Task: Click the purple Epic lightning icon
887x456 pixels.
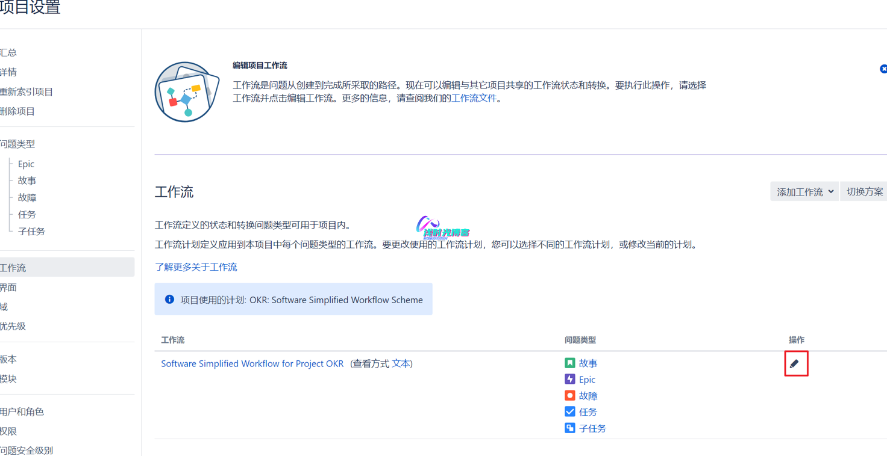Action: pos(569,379)
